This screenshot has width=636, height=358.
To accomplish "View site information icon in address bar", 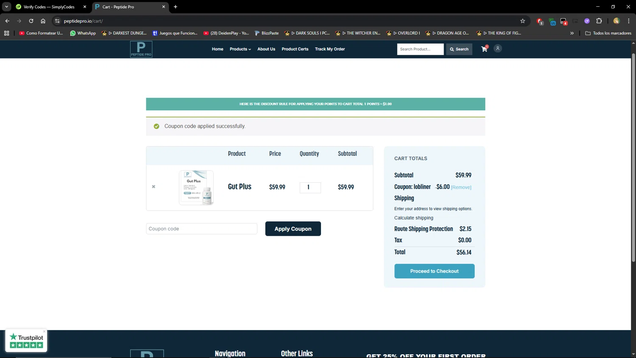I will 57,21.
